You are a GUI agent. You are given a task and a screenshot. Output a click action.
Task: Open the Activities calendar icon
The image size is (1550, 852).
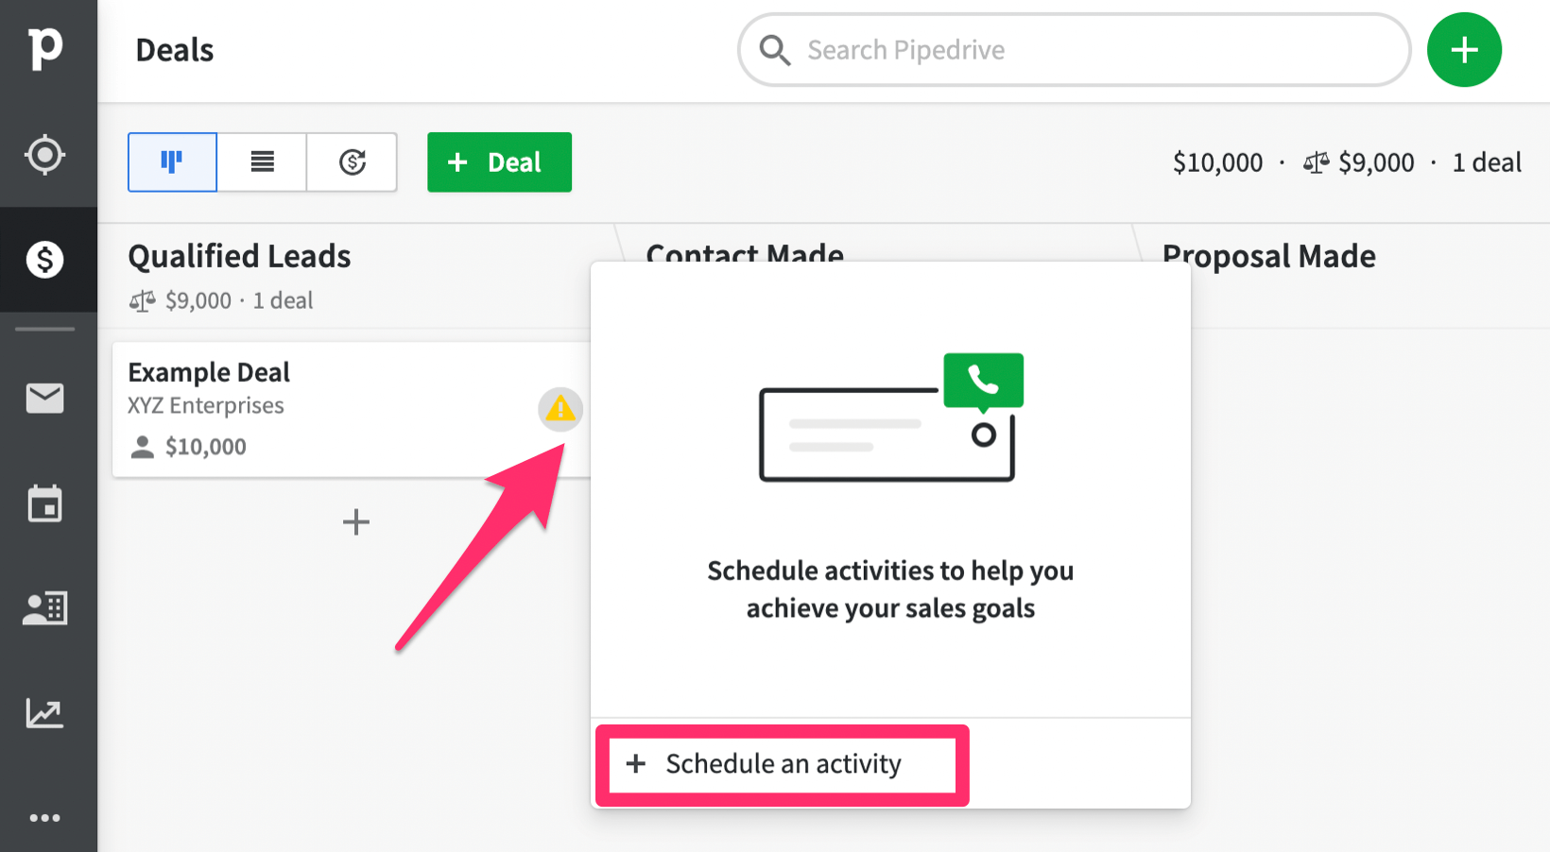point(45,503)
